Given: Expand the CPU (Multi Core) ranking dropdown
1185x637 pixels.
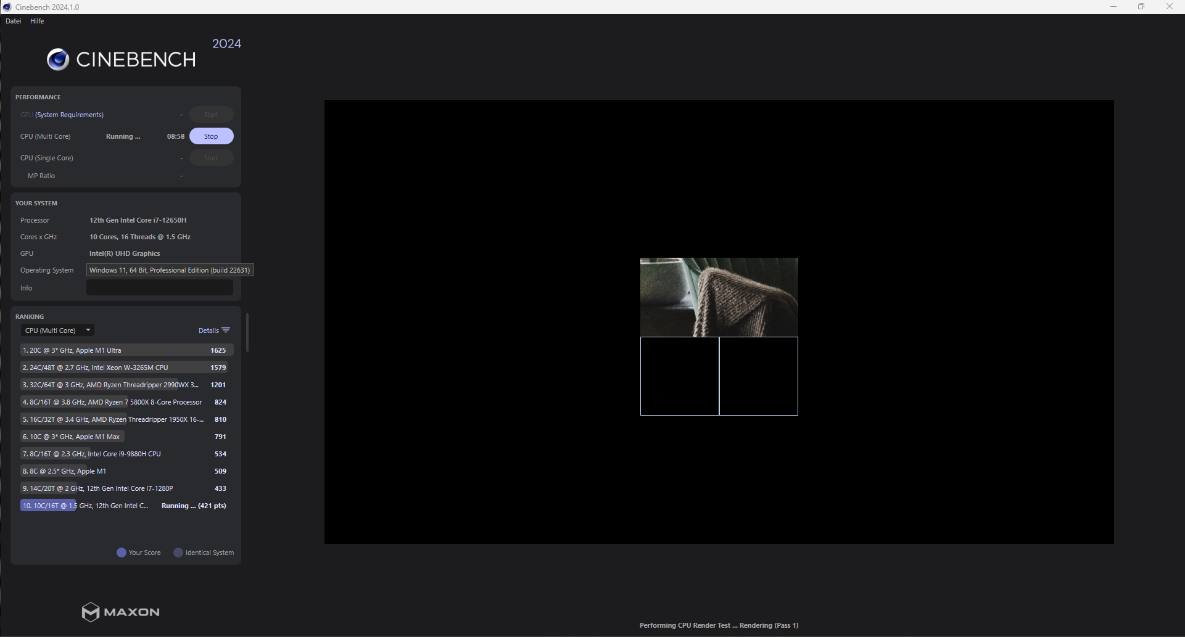Looking at the screenshot, I should coord(57,331).
